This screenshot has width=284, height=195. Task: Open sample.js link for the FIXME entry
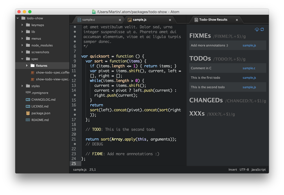249,46
